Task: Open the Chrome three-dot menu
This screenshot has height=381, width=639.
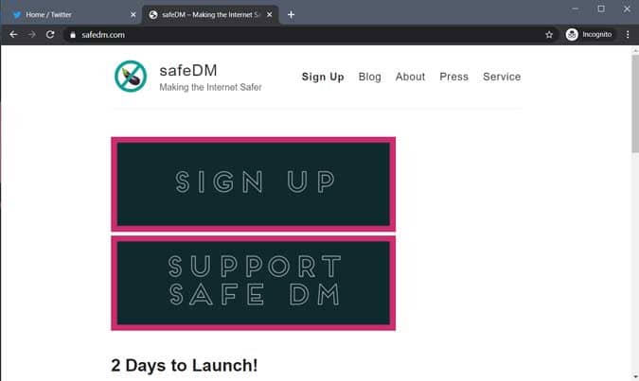Action: click(x=628, y=35)
